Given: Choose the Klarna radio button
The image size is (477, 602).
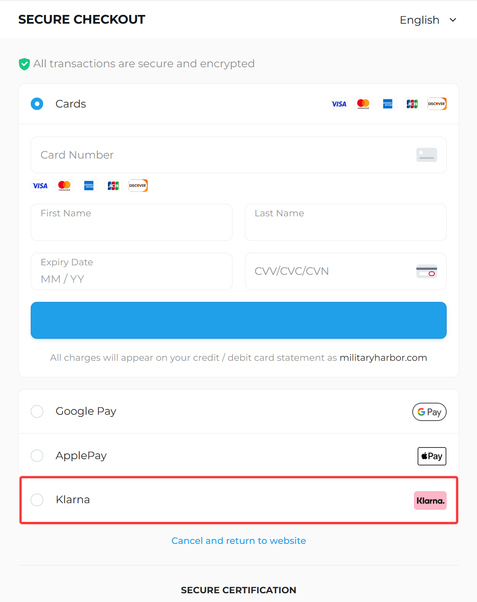Looking at the screenshot, I should (37, 500).
